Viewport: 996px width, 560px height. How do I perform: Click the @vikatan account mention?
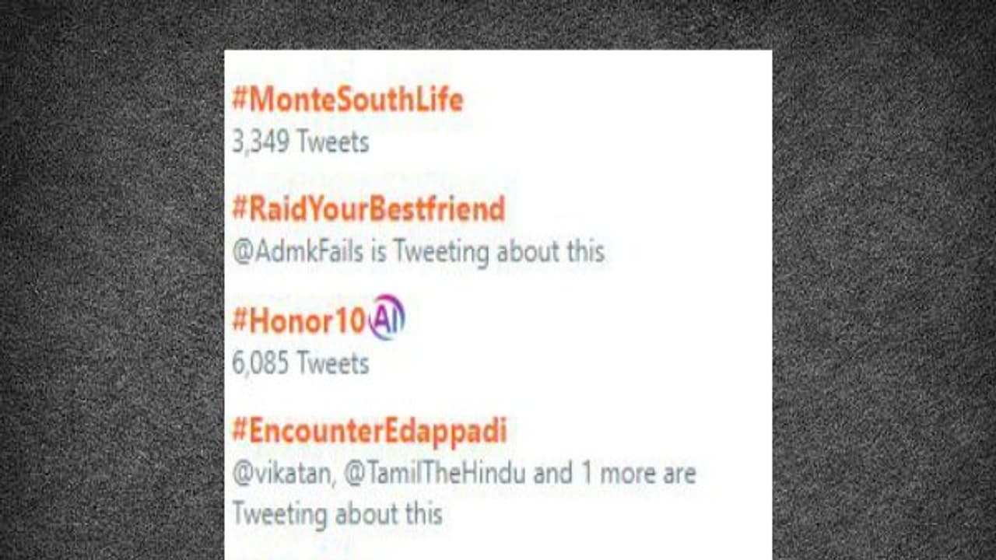coord(281,473)
